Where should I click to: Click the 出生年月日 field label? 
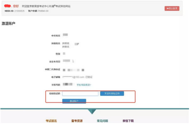click(55, 62)
